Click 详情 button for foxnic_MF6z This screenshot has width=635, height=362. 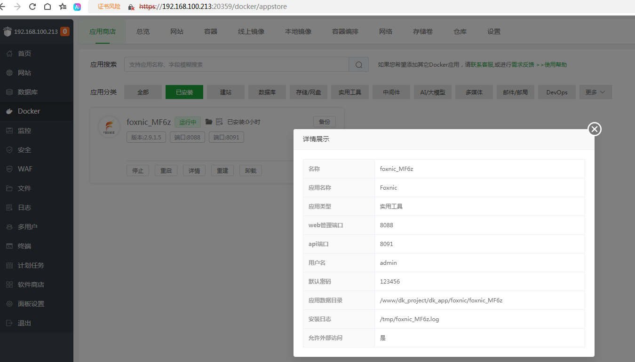click(x=194, y=170)
